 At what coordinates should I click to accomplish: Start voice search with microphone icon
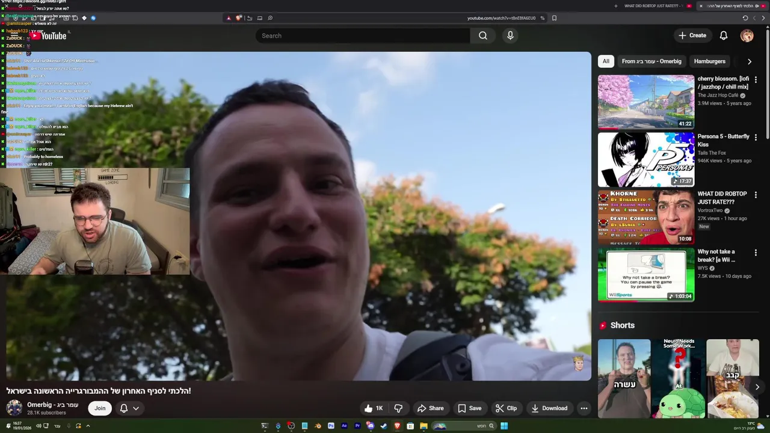point(510,35)
